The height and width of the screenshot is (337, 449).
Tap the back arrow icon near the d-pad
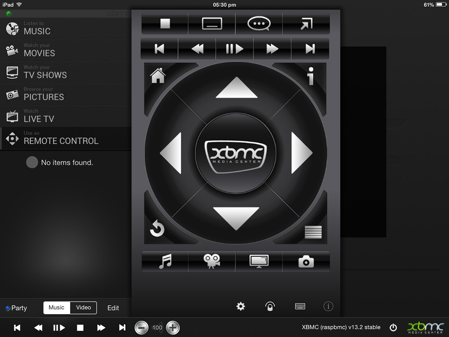156,230
